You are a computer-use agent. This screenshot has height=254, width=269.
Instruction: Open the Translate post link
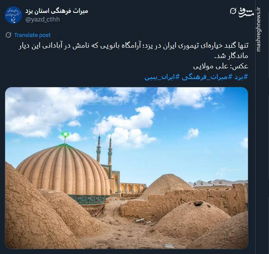tap(32, 35)
